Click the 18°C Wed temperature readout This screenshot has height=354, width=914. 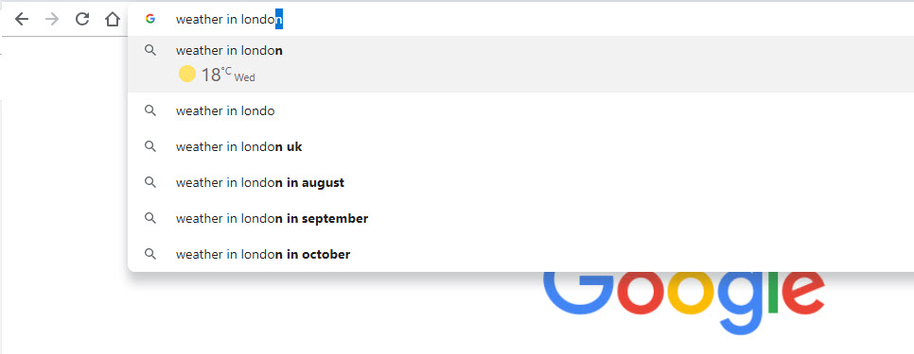point(228,75)
